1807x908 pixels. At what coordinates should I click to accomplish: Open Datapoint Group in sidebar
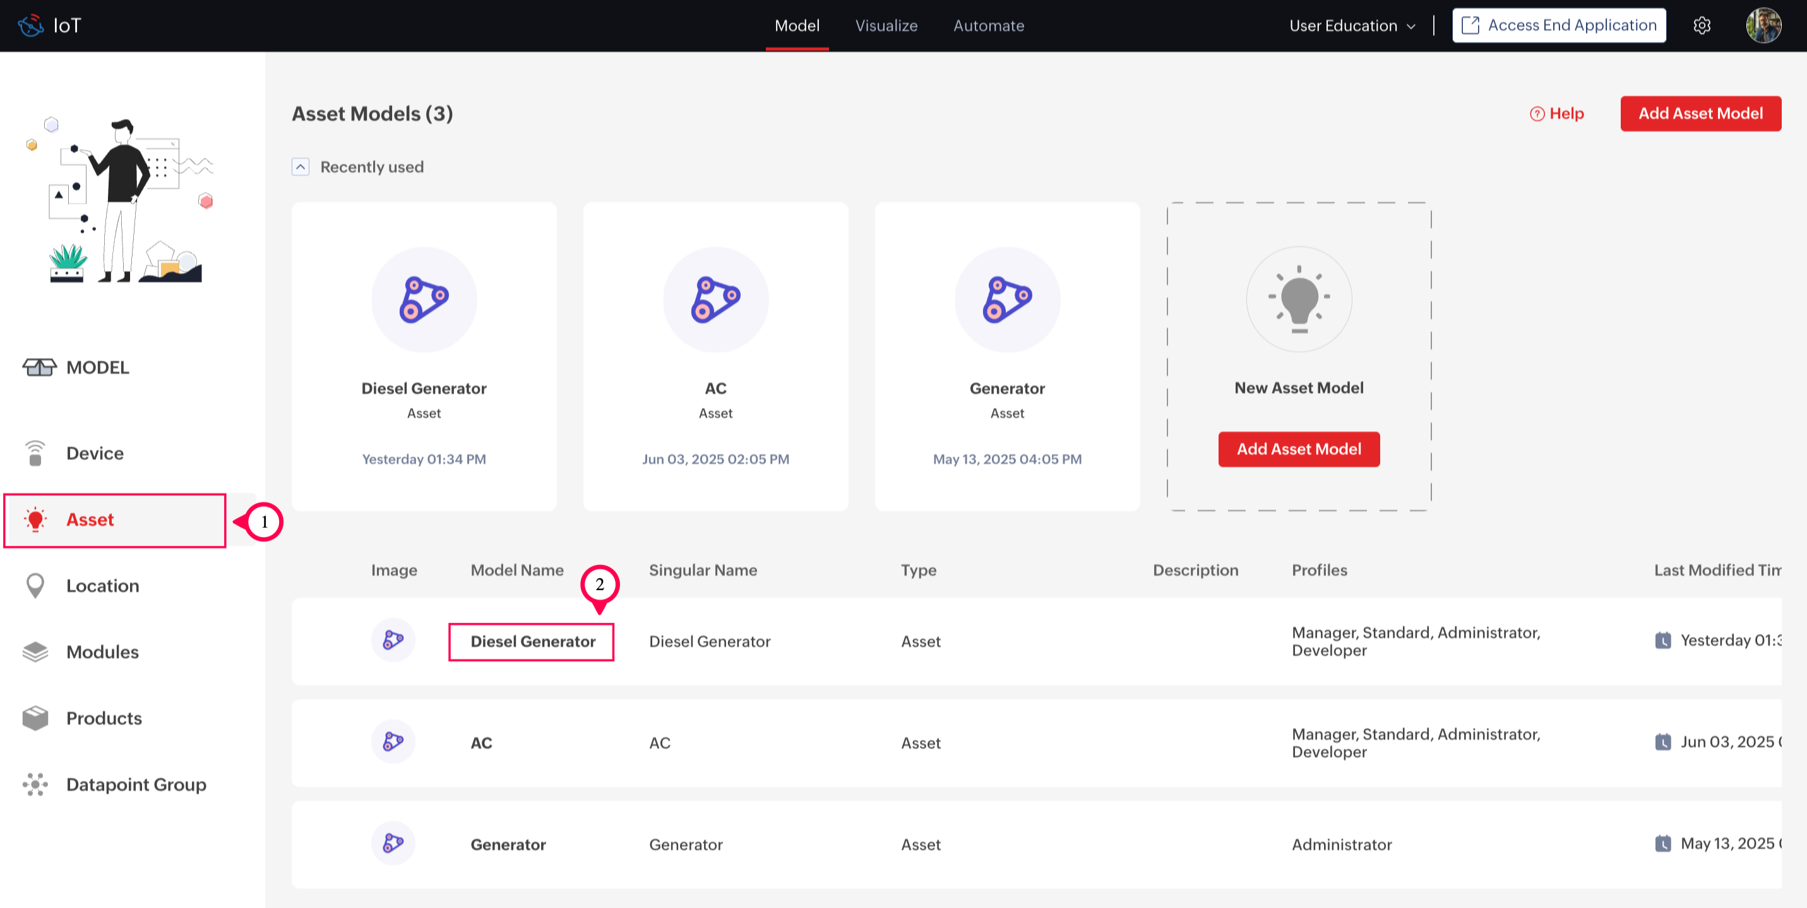coord(136,784)
